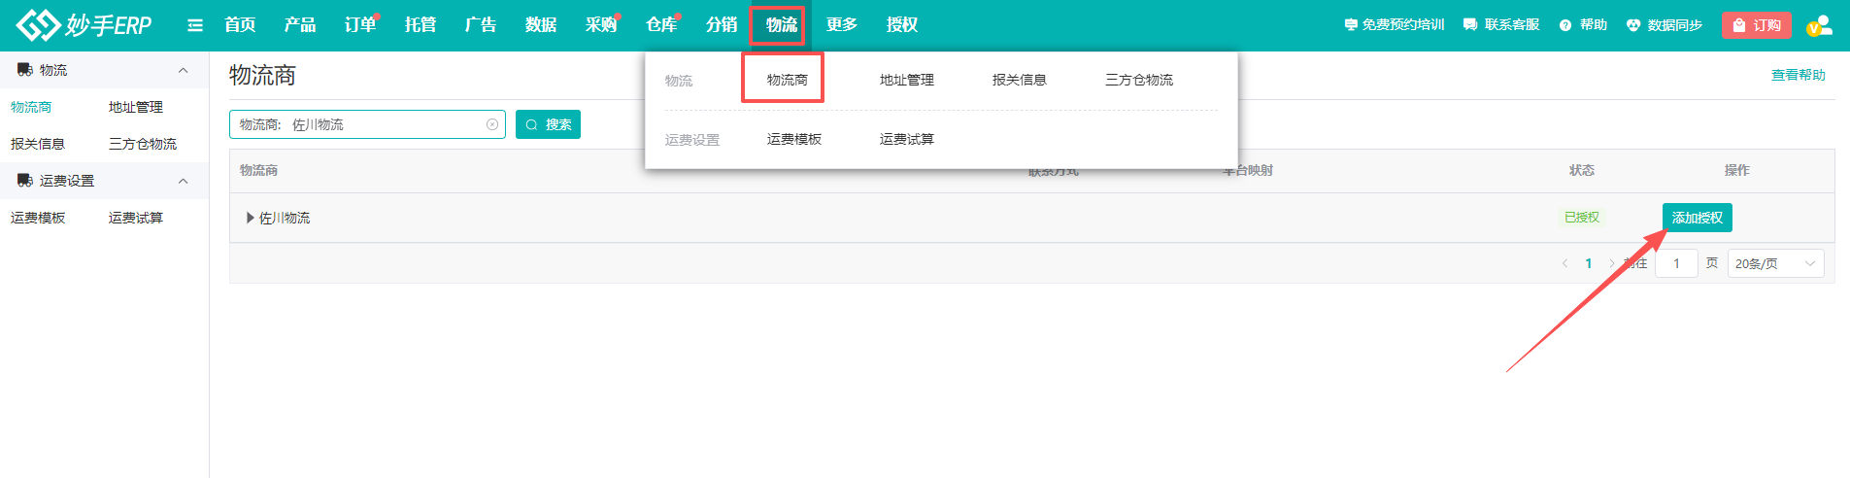The height and width of the screenshot is (478, 1850).
Task: Open the 托管 top menu
Action: pyautogui.click(x=420, y=25)
